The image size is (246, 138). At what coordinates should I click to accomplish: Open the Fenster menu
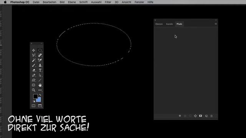(139, 2)
